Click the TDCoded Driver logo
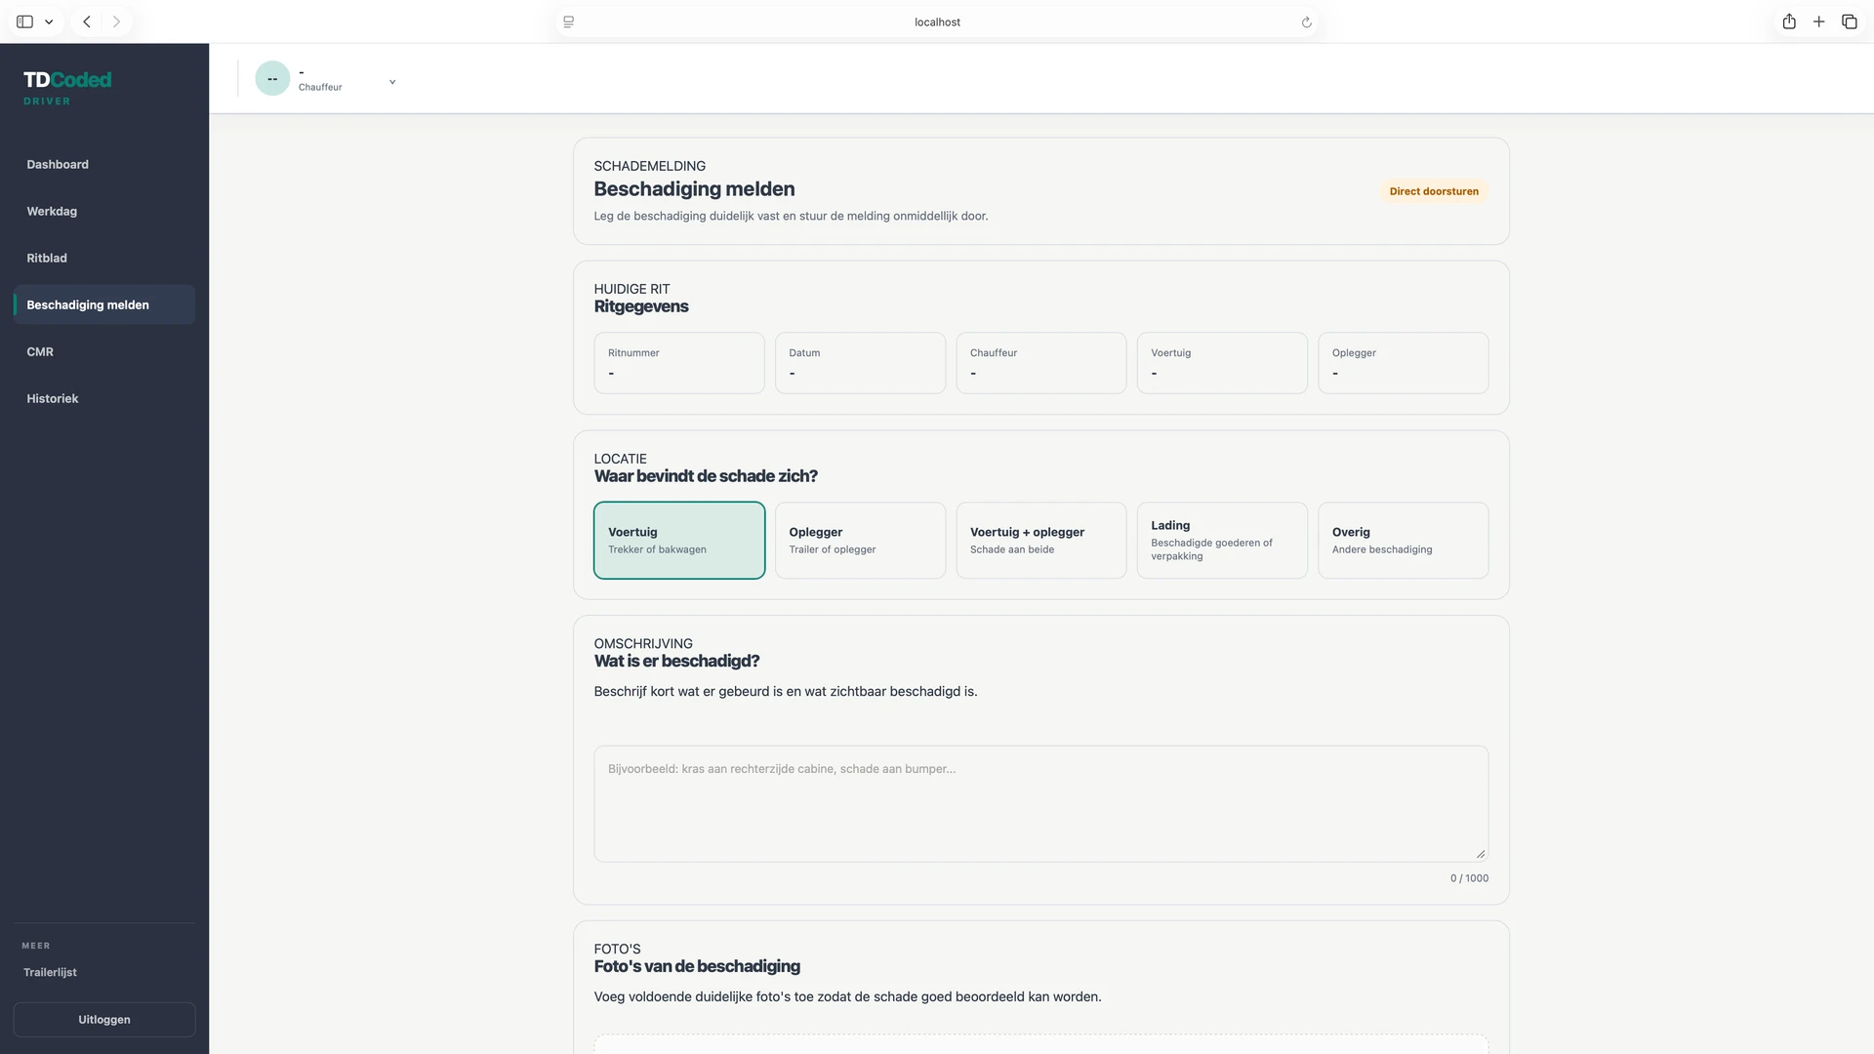 pyautogui.click(x=67, y=87)
